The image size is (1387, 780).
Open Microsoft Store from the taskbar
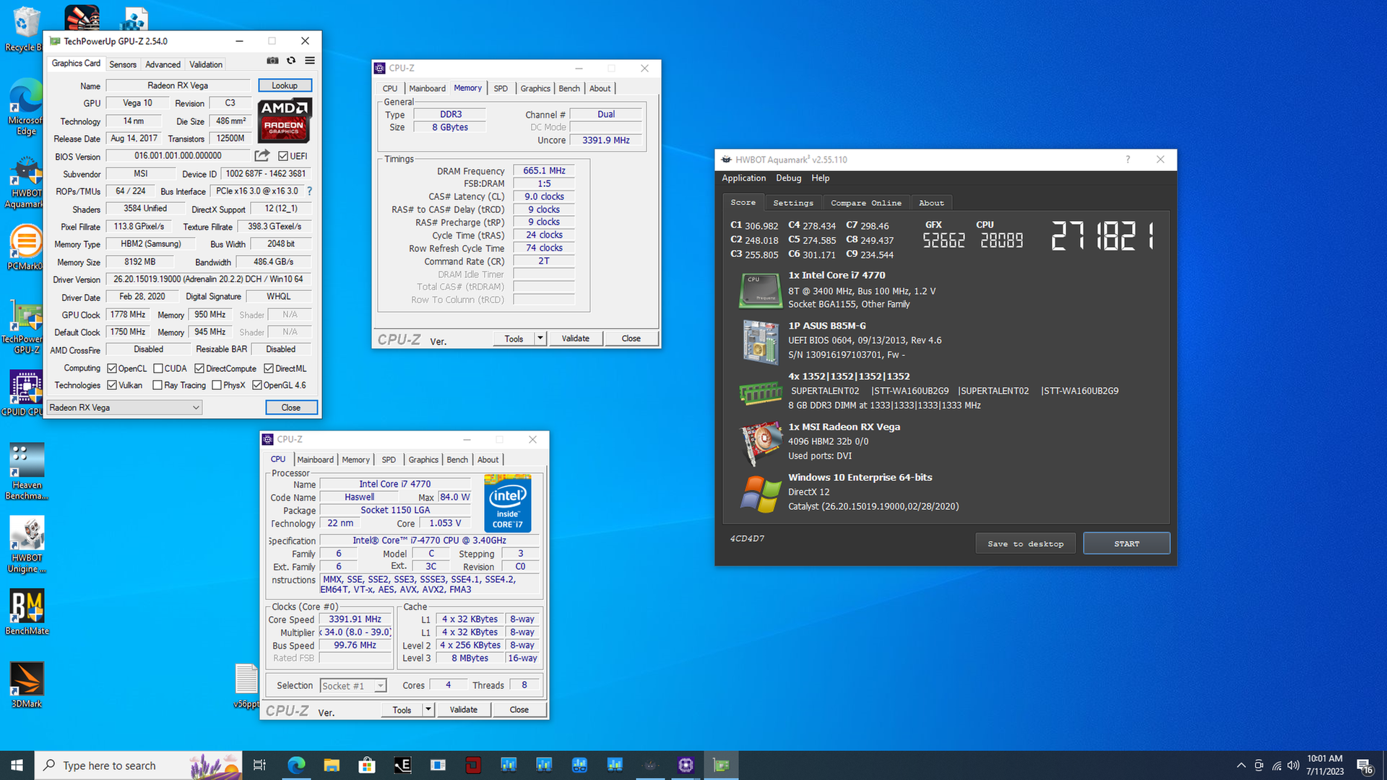pos(367,765)
